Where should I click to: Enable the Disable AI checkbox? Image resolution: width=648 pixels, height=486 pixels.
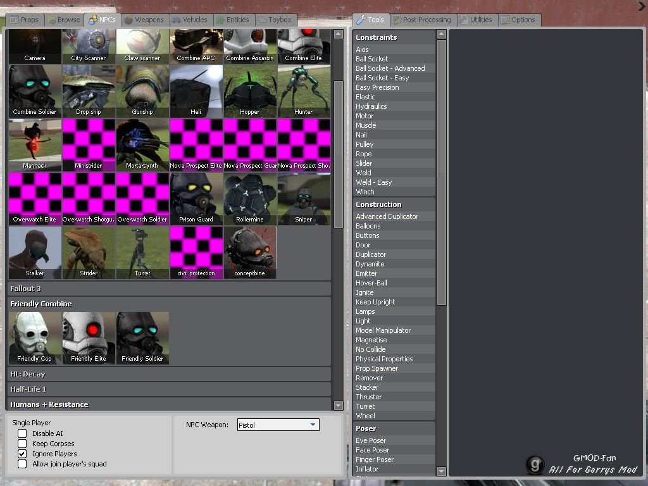[22, 433]
